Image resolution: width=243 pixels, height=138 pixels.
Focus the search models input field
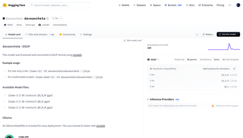click(60, 5)
